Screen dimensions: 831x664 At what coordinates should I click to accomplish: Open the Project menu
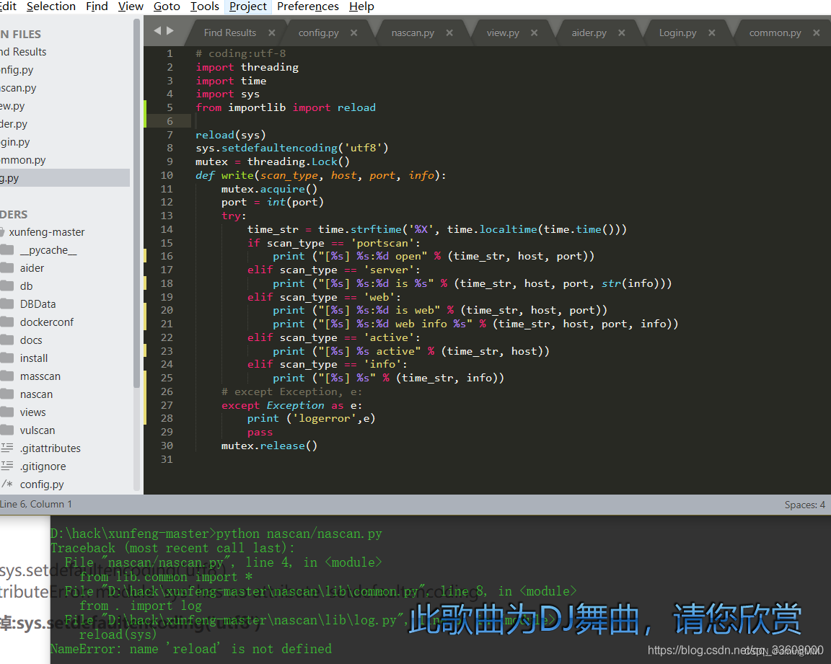coord(248,6)
